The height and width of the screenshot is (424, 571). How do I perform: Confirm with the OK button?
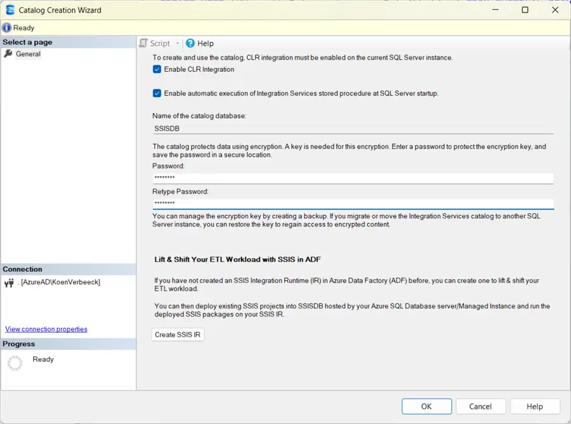426,406
